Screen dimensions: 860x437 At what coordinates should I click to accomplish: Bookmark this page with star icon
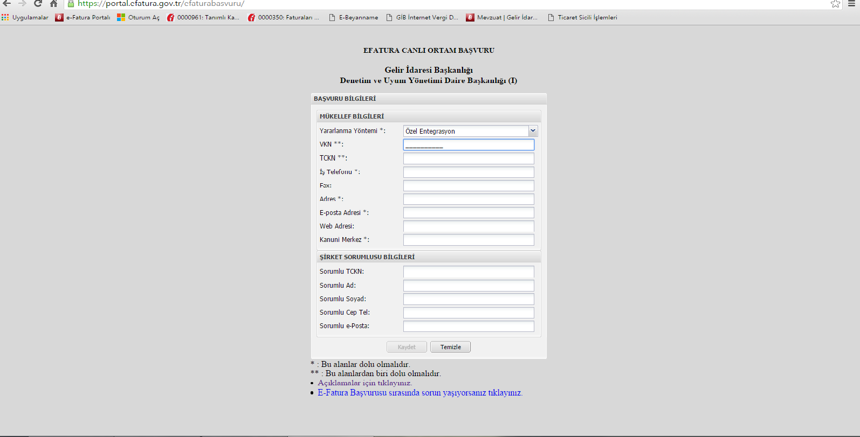tap(835, 4)
